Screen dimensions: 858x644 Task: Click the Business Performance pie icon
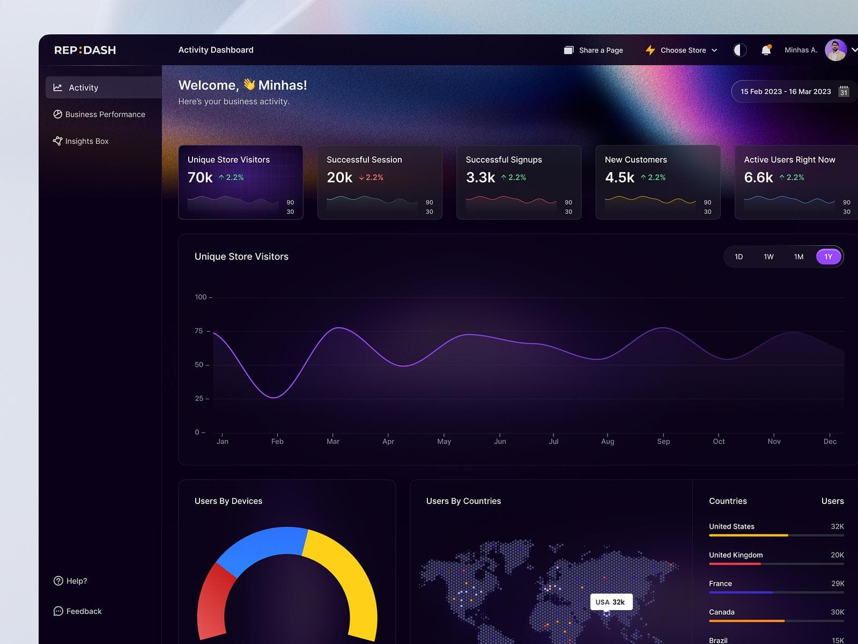[x=58, y=114]
